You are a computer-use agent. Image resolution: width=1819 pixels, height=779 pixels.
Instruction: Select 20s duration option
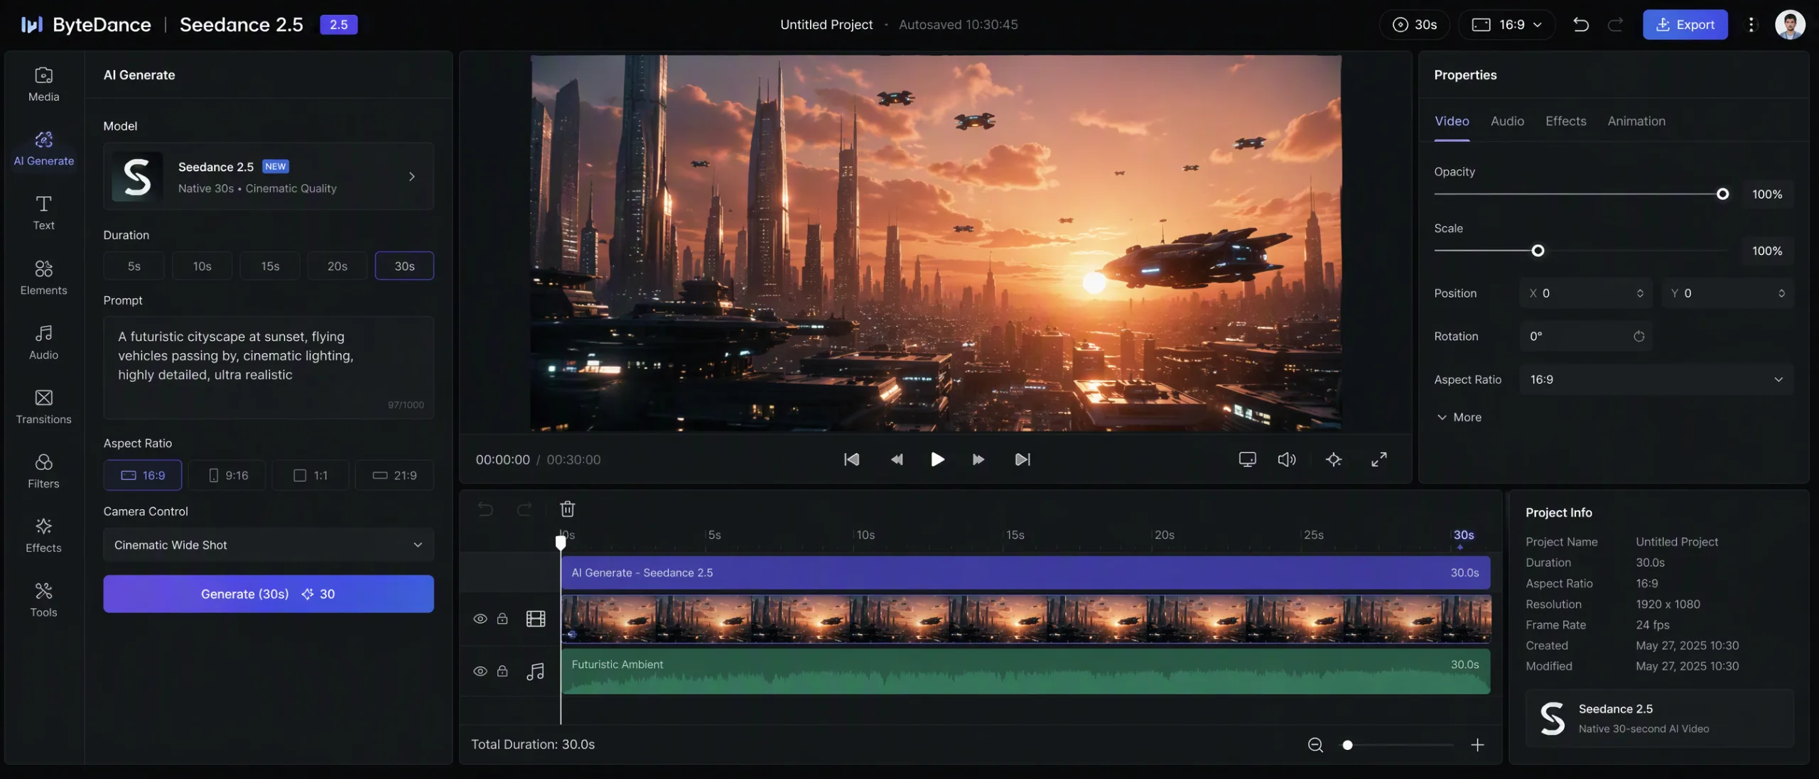point(337,266)
